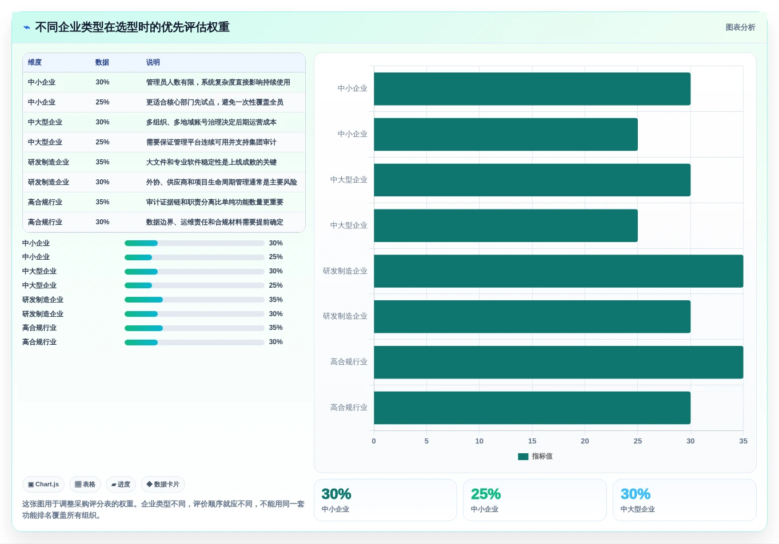Click the 中大型企业 chart bar reaching 30
779x544 pixels.
[x=532, y=180]
